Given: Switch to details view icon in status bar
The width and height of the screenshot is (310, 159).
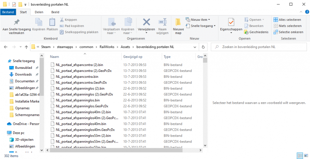Looking at the screenshot, I should [299, 156].
